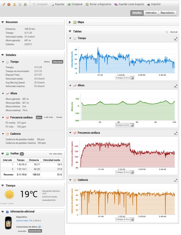The width and height of the screenshot is (181, 235).
Task: Open the Reproductor tab
Action: click(167, 13)
